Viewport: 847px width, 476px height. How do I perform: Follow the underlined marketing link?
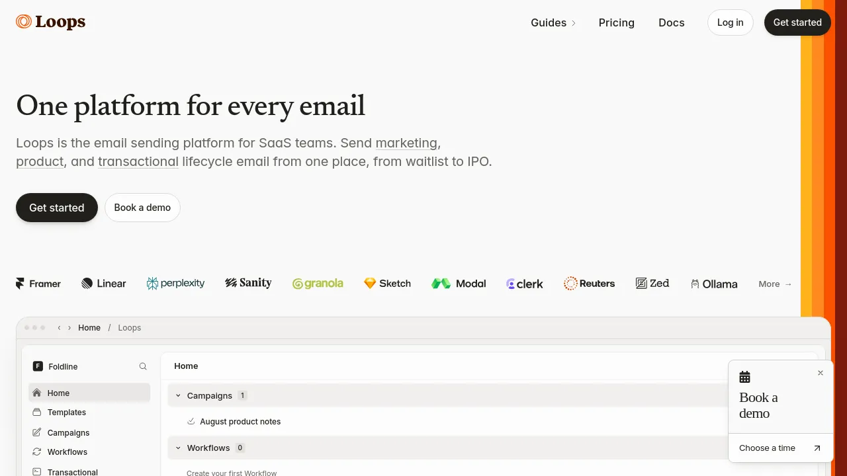click(406, 143)
